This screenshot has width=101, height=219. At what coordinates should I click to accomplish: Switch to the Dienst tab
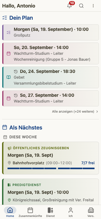[x=51, y=212]
